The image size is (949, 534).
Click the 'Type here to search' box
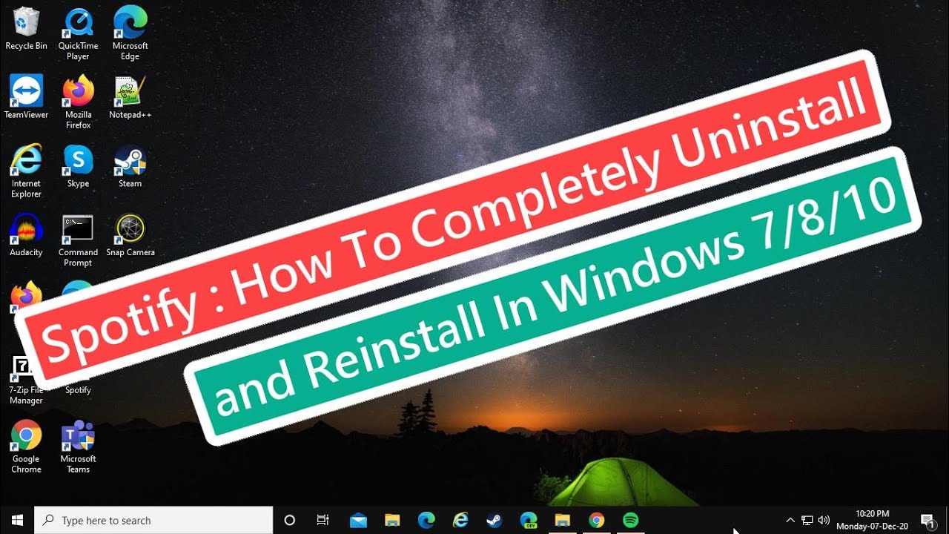[153, 520]
